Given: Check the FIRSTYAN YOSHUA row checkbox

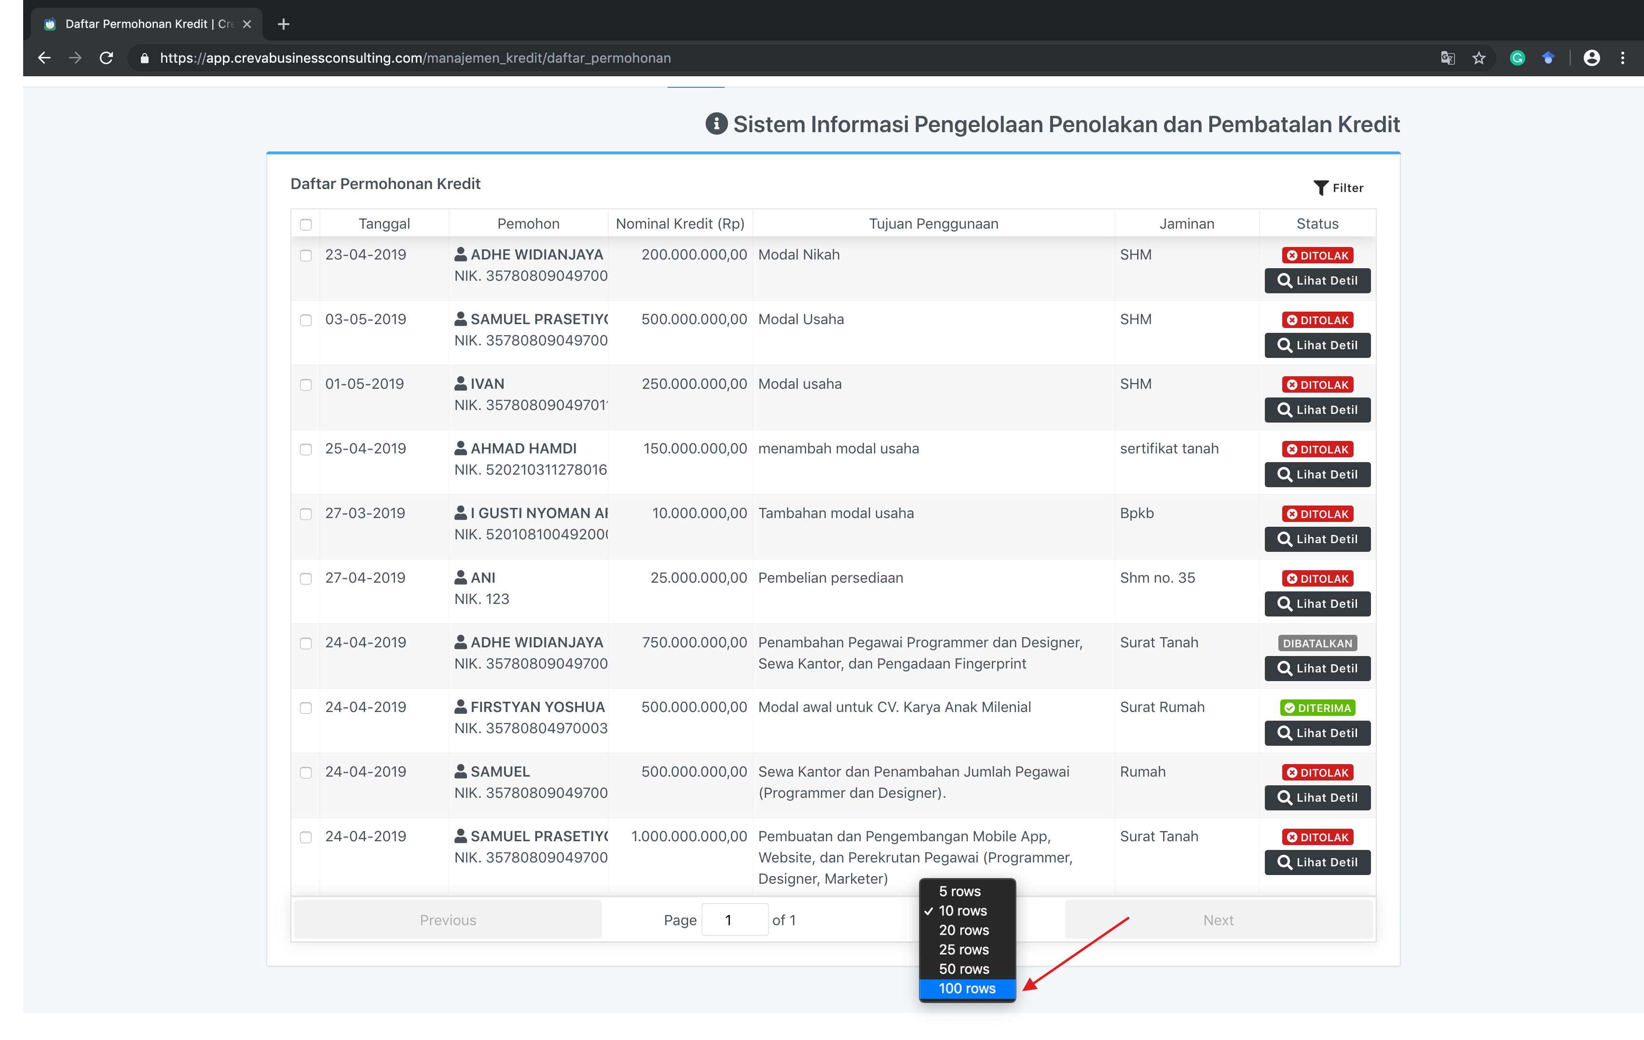Looking at the screenshot, I should pyautogui.click(x=306, y=708).
